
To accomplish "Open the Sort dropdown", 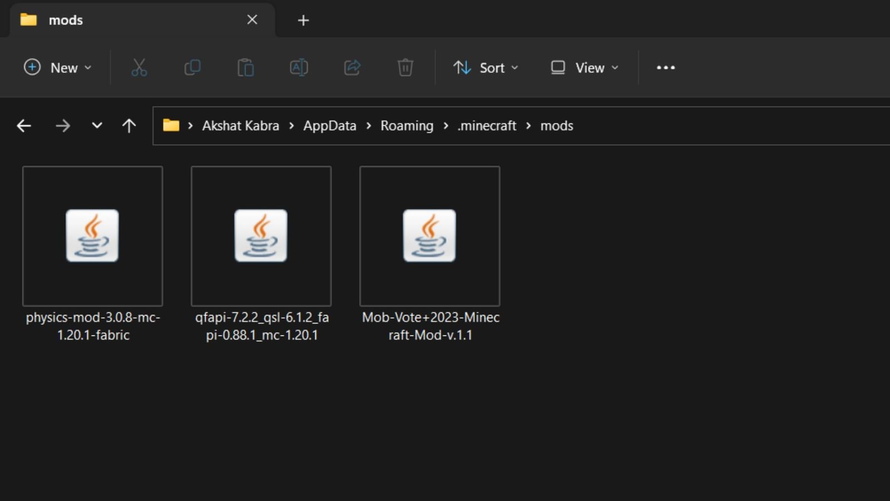I will coord(484,67).
